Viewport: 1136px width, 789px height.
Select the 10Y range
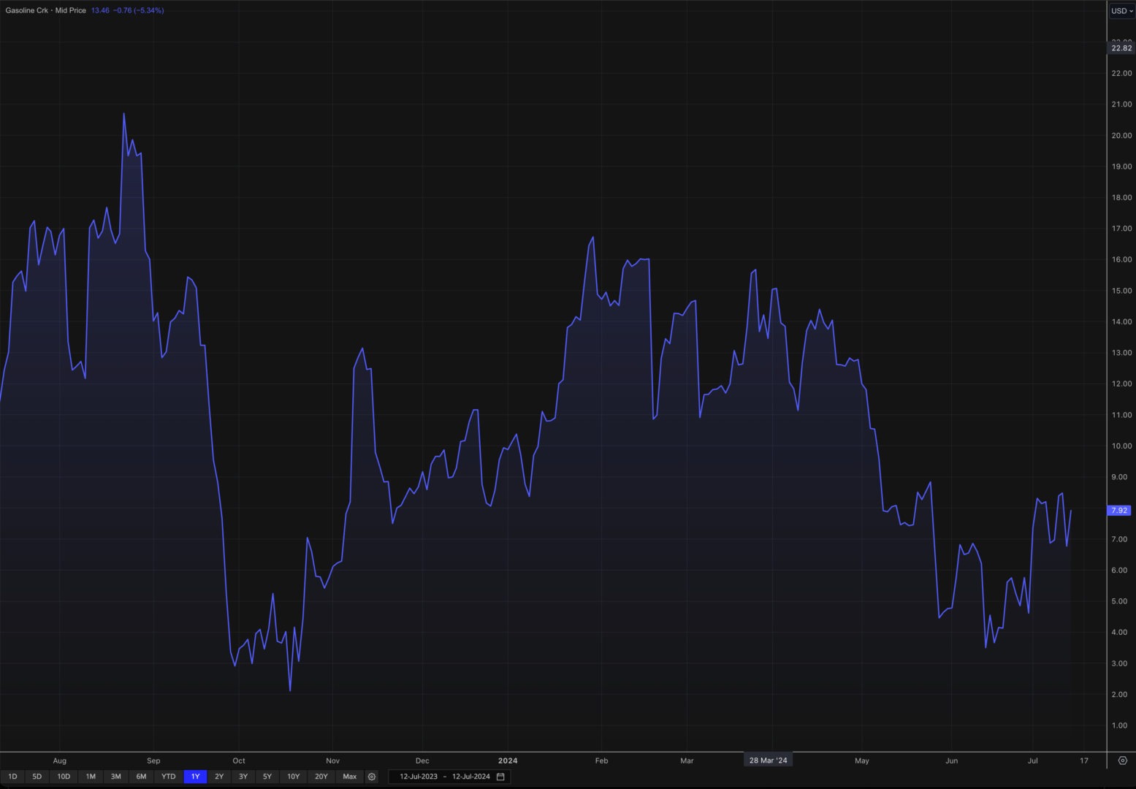tap(294, 777)
